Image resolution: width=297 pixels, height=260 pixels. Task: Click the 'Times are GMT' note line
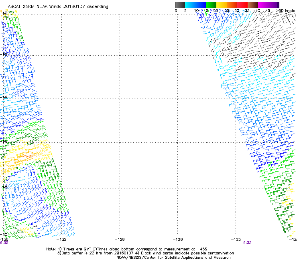coord(127,249)
